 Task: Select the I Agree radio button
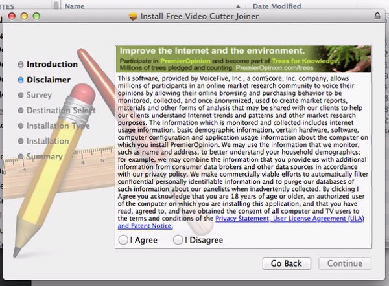click(x=123, y=240)
